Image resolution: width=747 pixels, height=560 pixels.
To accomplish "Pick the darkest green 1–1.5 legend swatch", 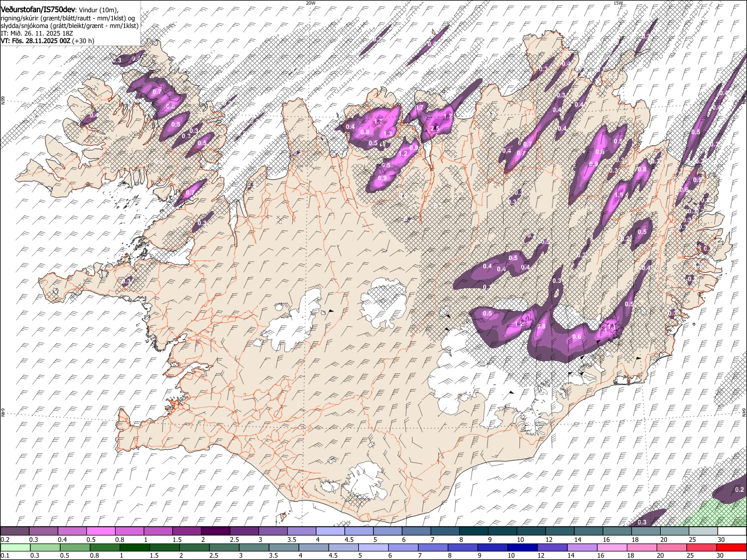I will pyautogui.click(x=134, y=548).
